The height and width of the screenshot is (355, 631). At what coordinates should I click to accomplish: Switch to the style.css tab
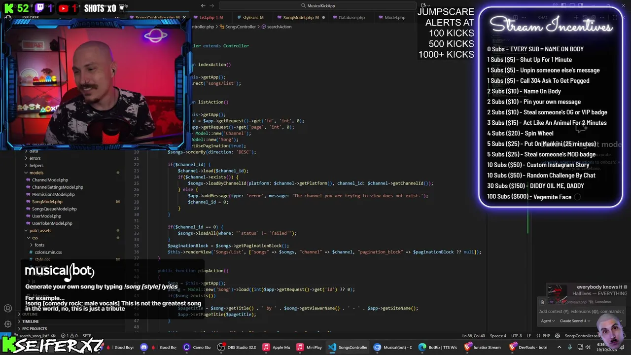253,17
